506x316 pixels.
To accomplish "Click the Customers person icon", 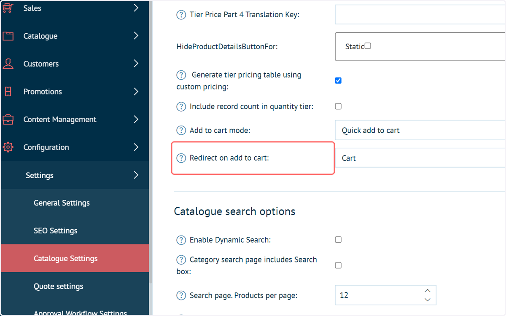I will coord(8,64).
